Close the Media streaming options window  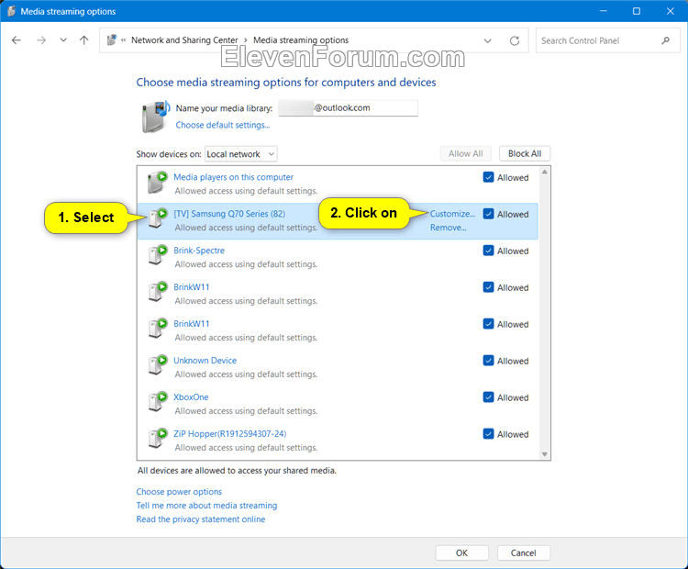670,11
